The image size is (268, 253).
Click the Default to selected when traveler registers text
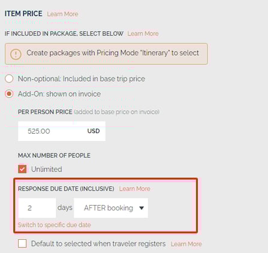point(98,244)
